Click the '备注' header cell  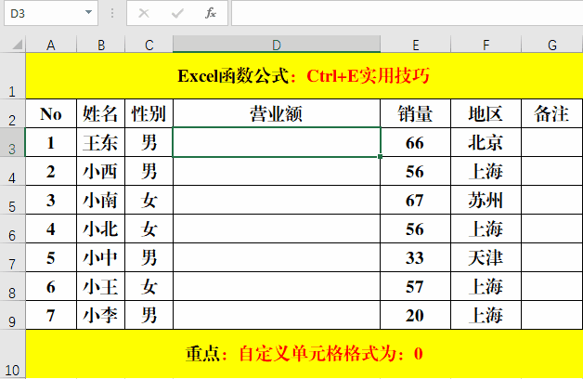coord(552,113)
